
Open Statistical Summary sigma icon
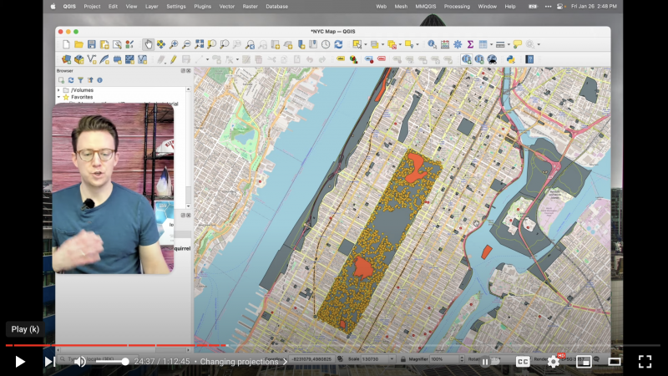click(x=470, y=44)
